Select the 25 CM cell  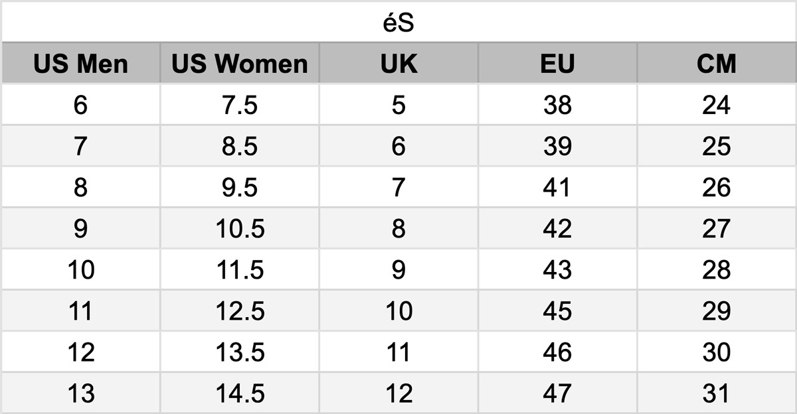(x=717, y=146)
